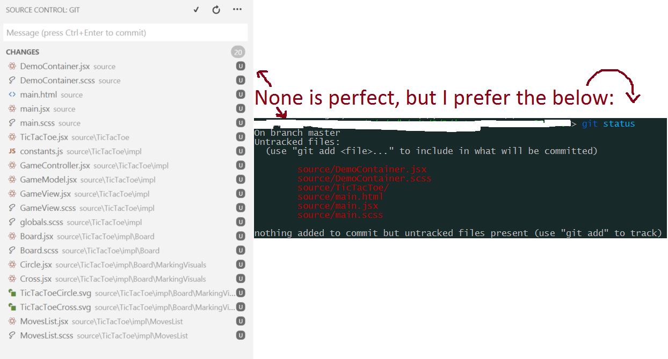Click source/TicTacToe/ in terminal output

343,187
